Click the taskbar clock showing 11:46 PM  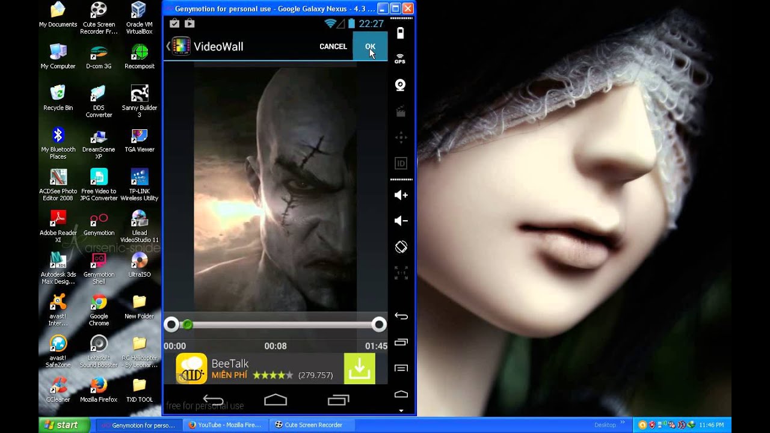click(x=711, y=425)
